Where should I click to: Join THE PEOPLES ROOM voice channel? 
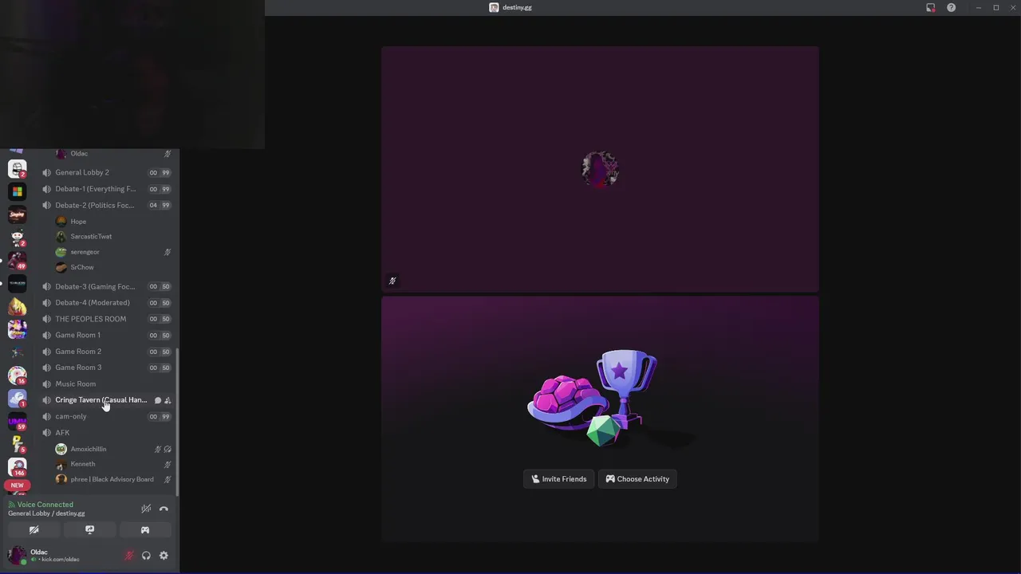[106, 319]
